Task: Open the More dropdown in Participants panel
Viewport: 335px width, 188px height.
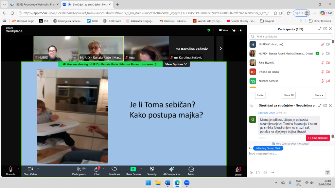Action: pyautogui.click(x=319, y=95)
